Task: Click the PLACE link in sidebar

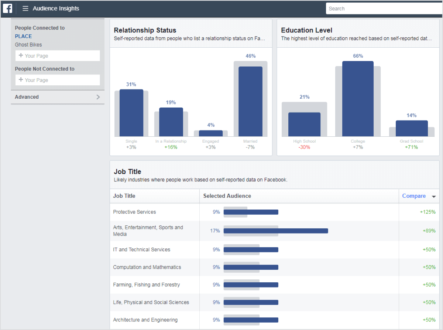Action: click(x=23, y=36)
